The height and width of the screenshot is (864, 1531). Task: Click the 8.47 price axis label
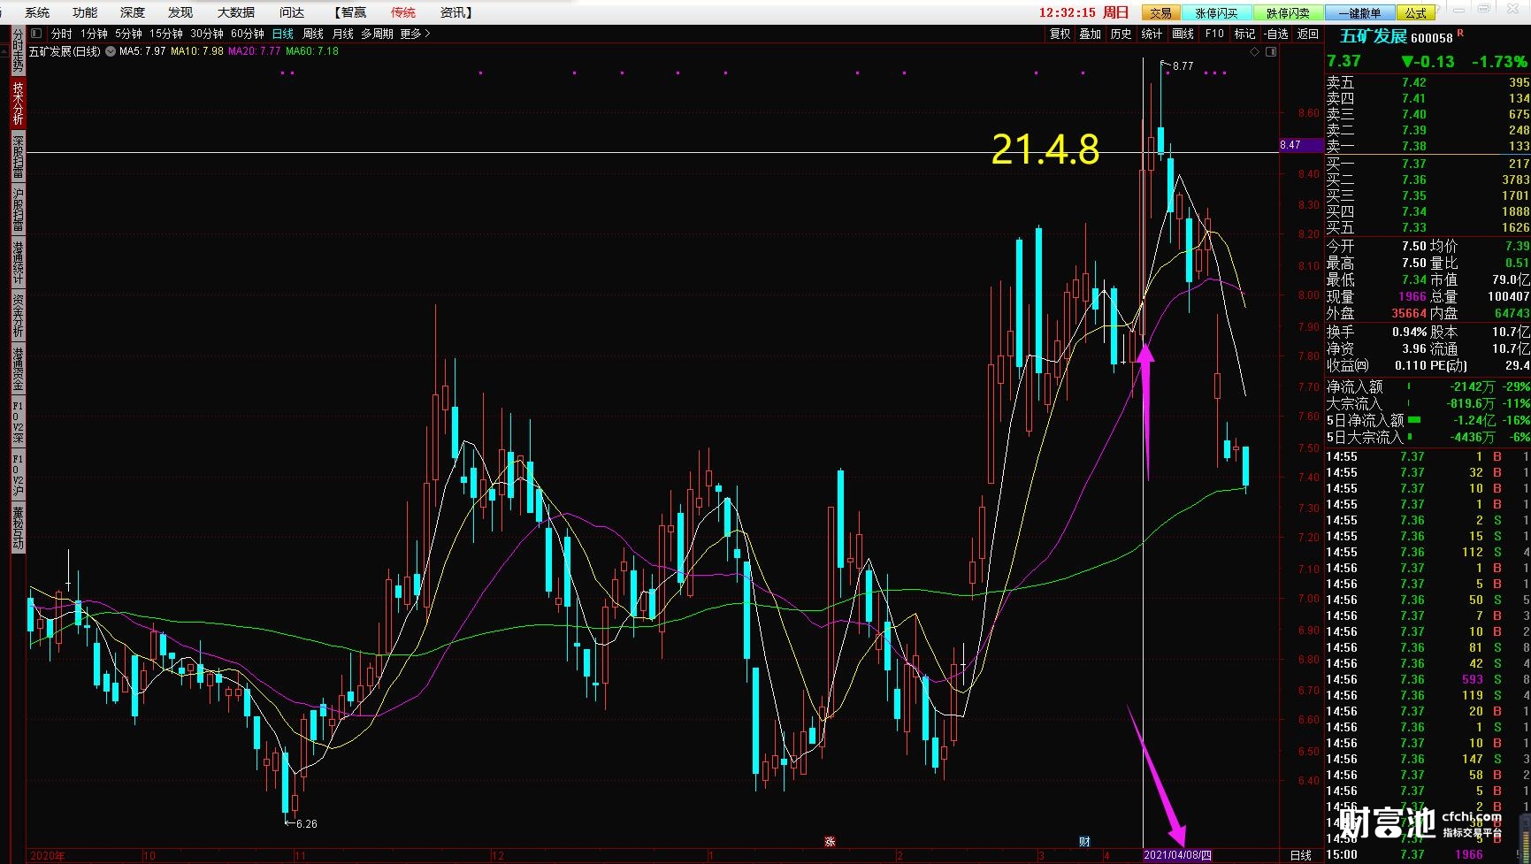click(x=1300, y=145)
